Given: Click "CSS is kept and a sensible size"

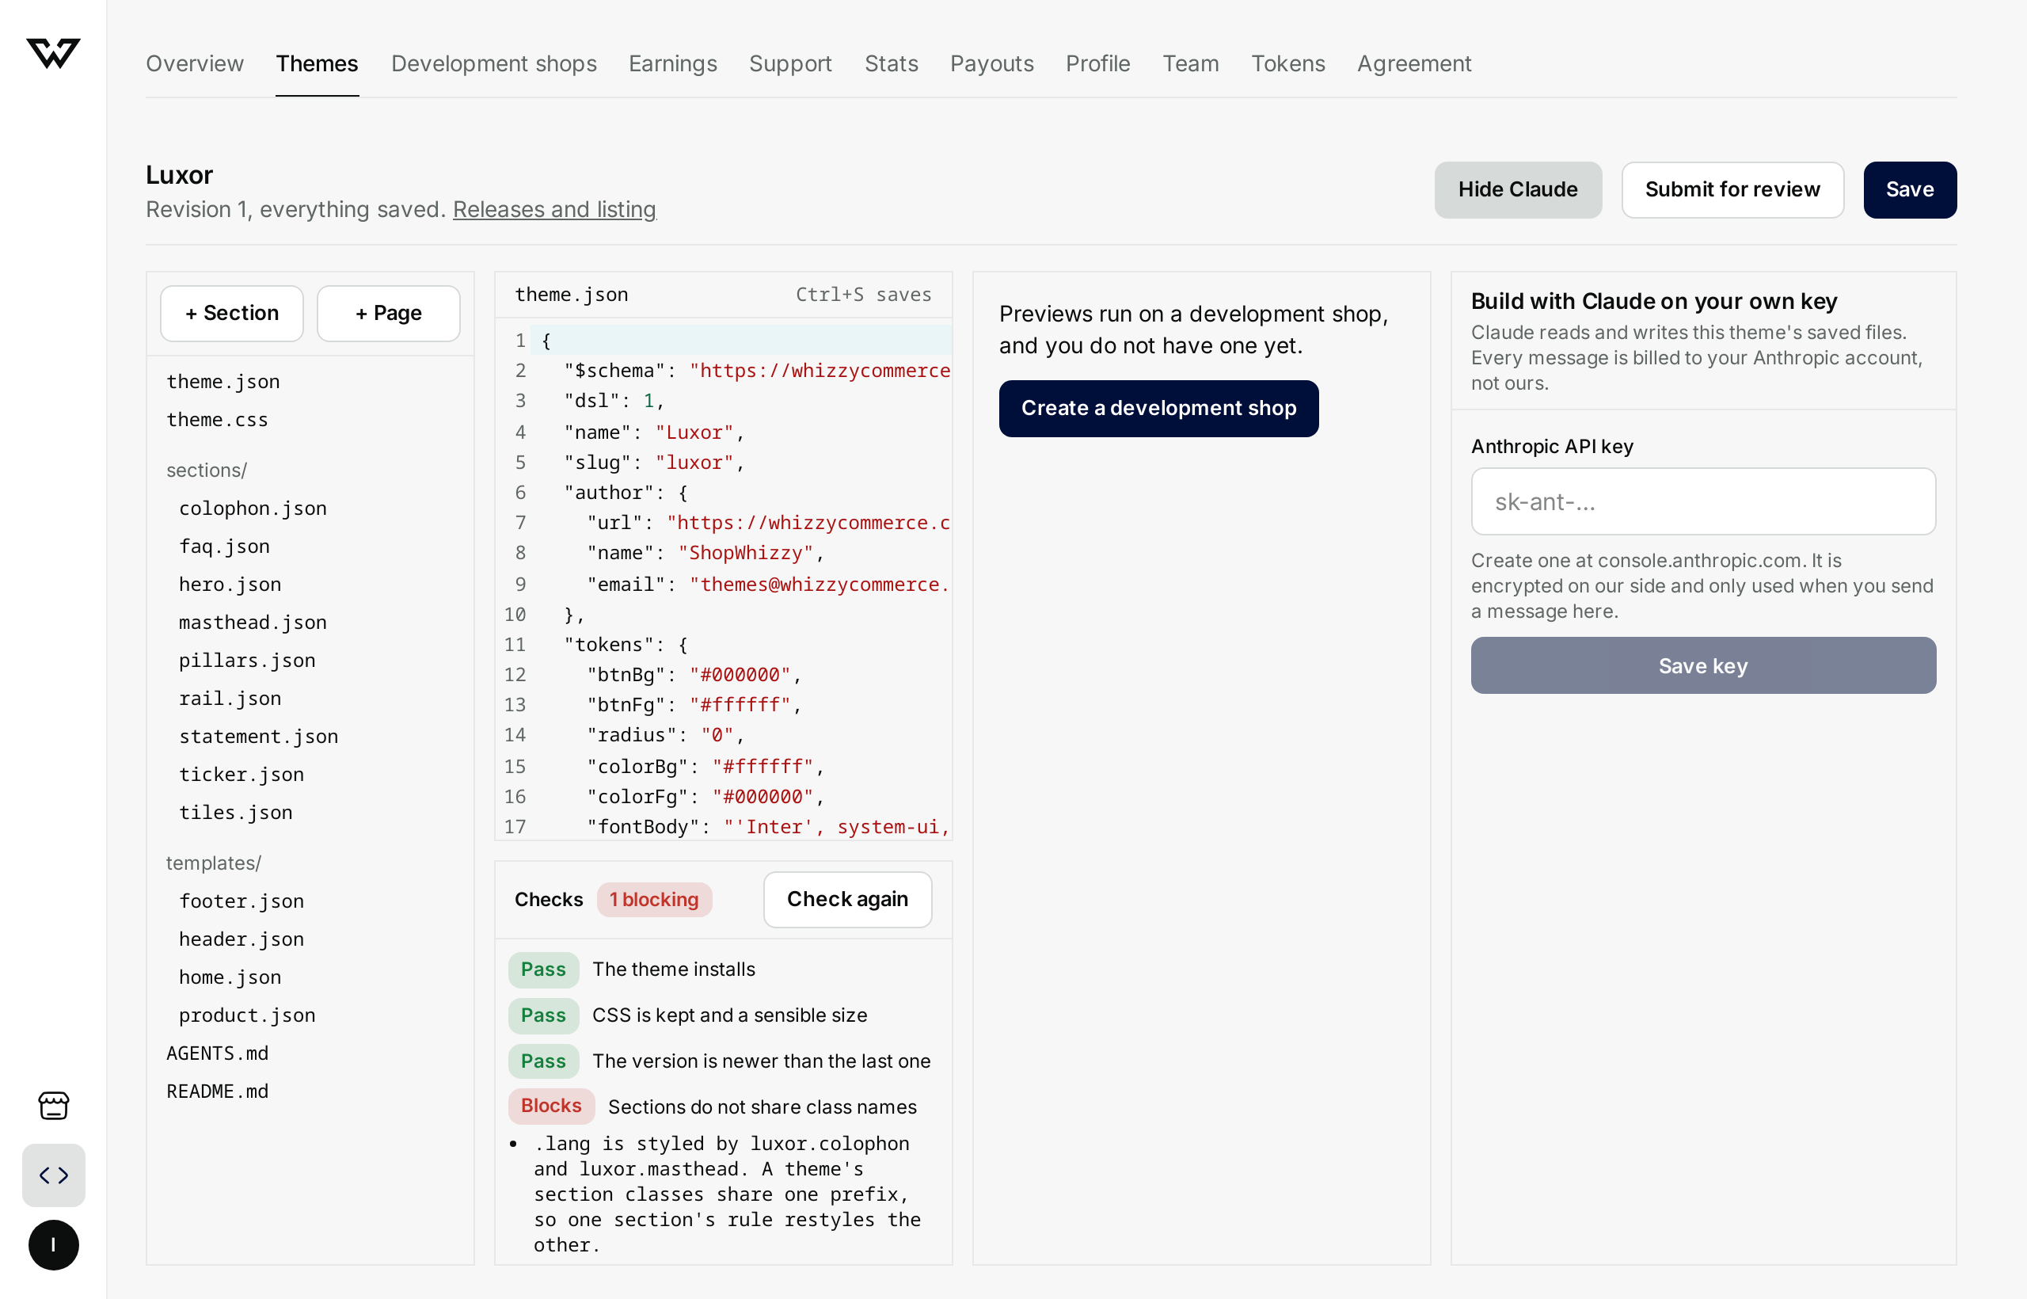Looking at the screenshot, I should click(x=729, y=1015).
